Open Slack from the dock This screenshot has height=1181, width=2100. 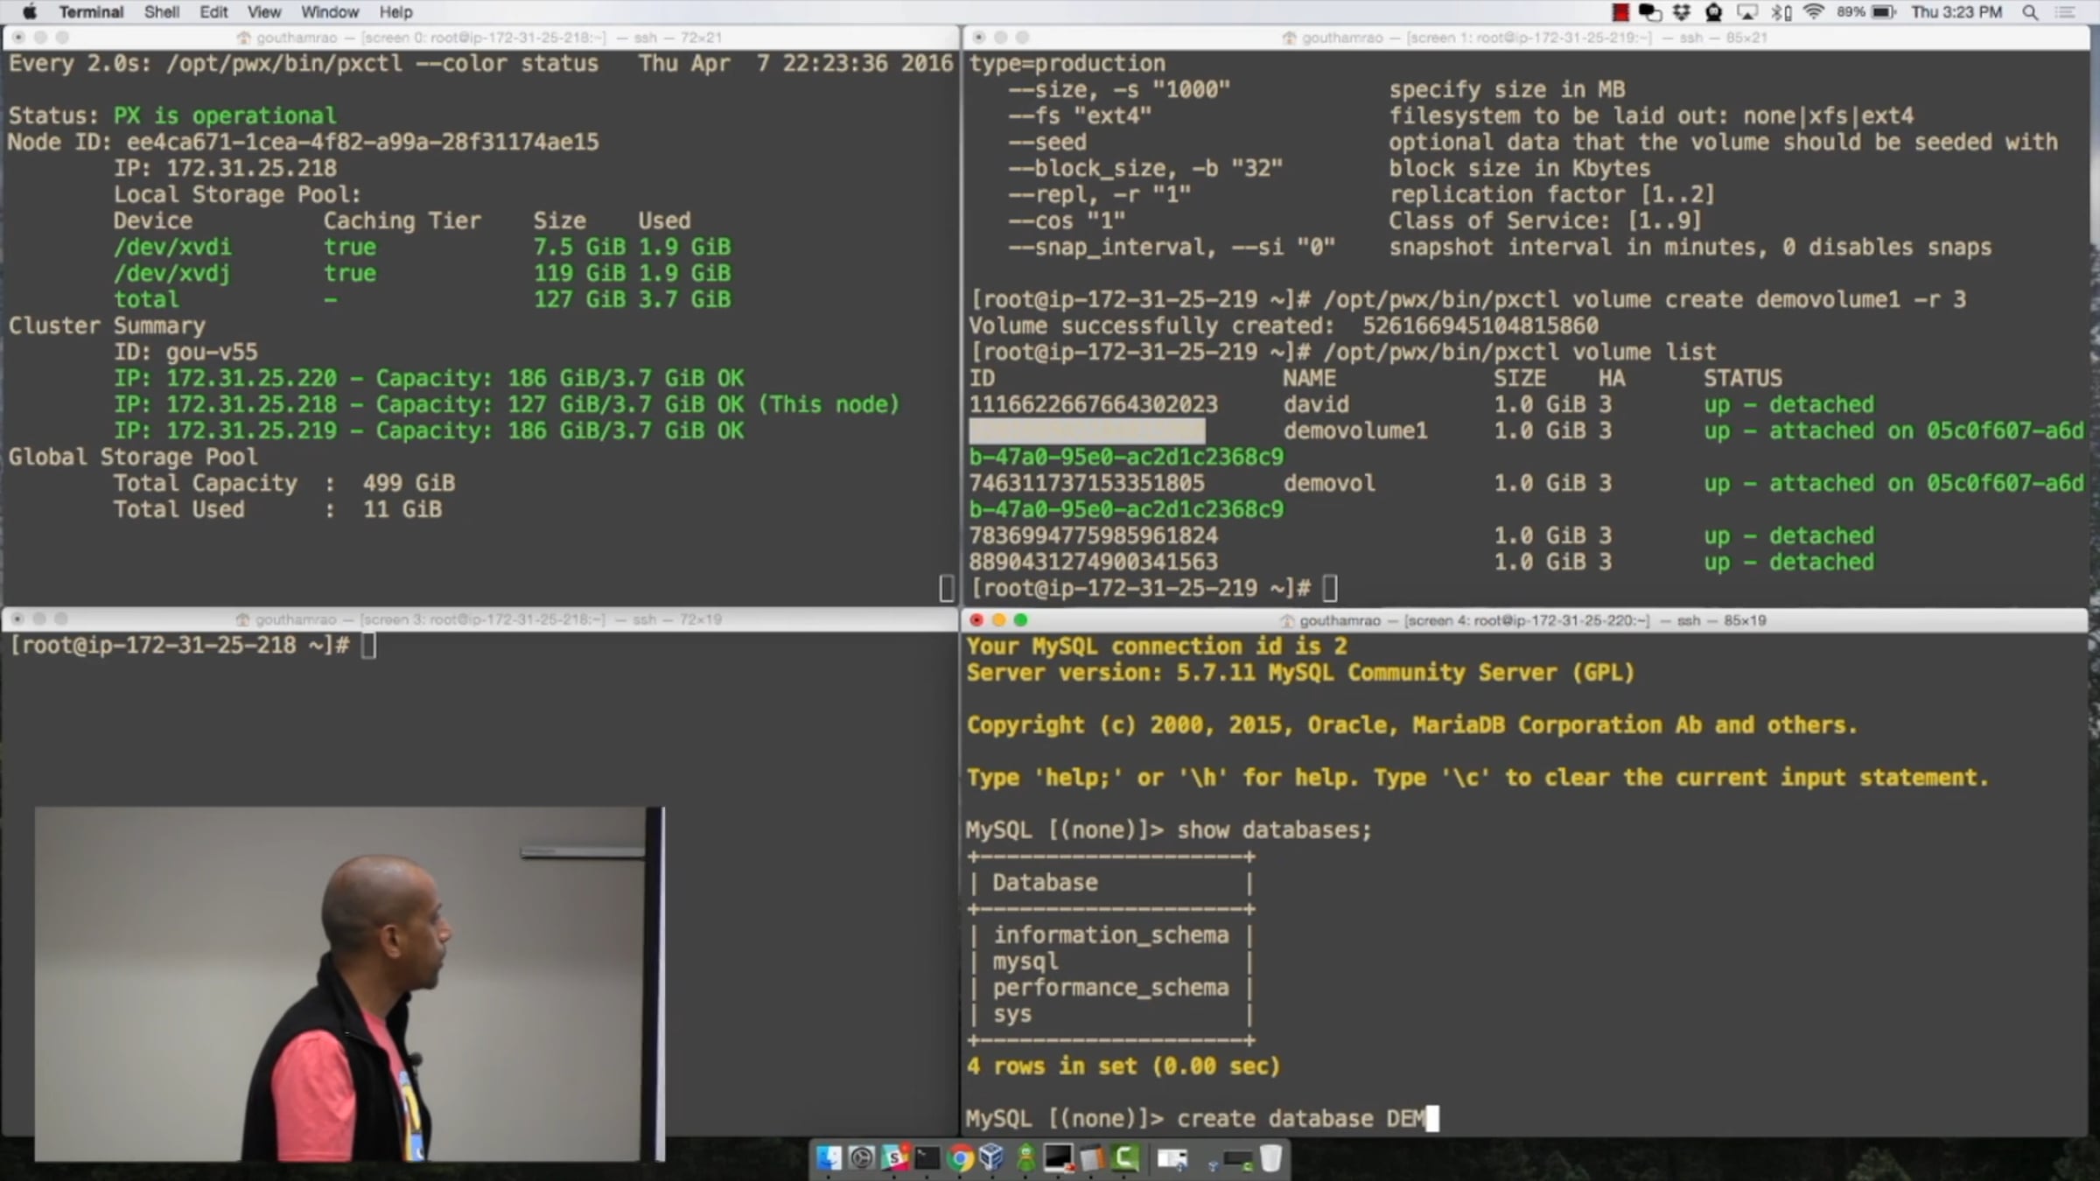pos(894,1159)
